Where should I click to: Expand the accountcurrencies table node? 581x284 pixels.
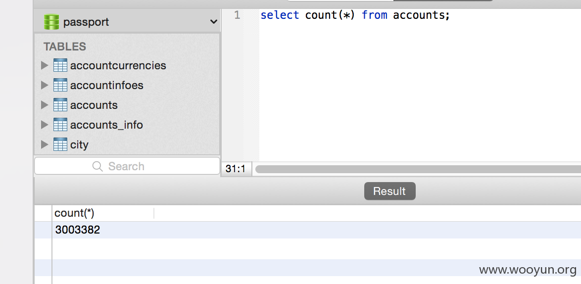coord(45,65)
